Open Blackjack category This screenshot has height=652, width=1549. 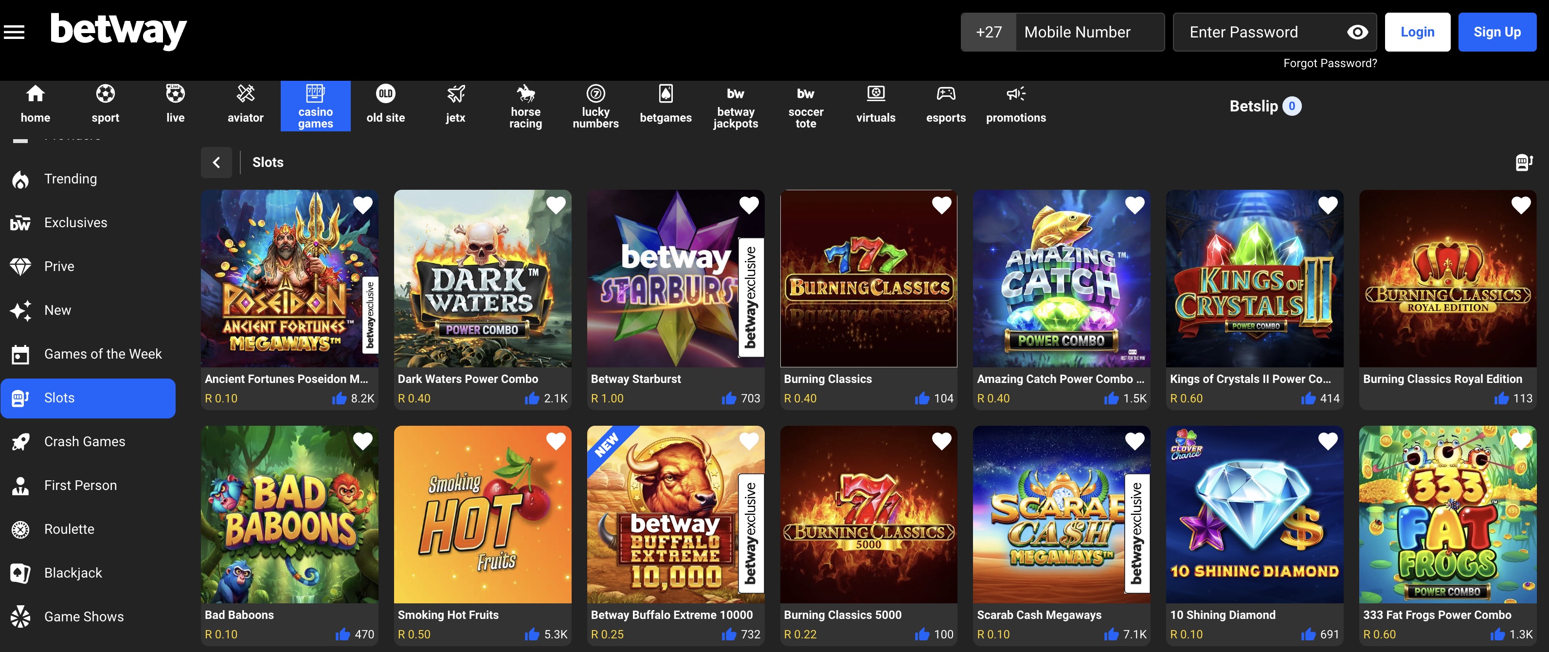coord(88,573)
